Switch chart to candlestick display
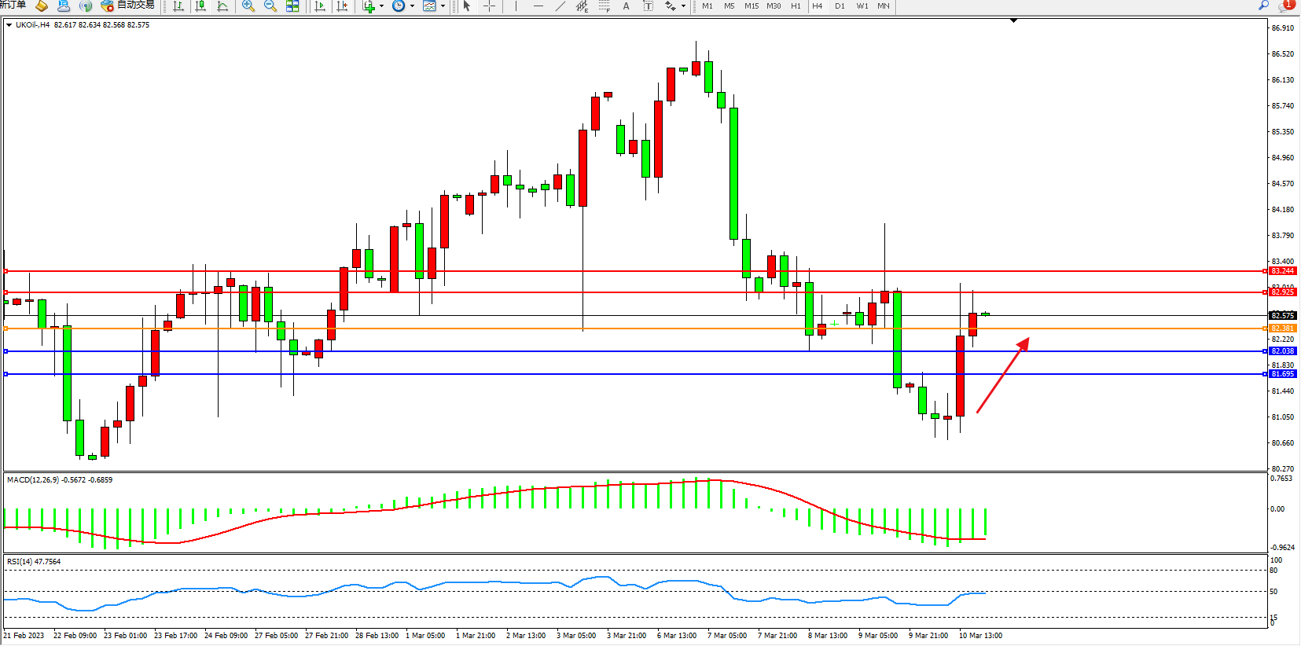Viewport: 1301px width, 646px height. 201,6
